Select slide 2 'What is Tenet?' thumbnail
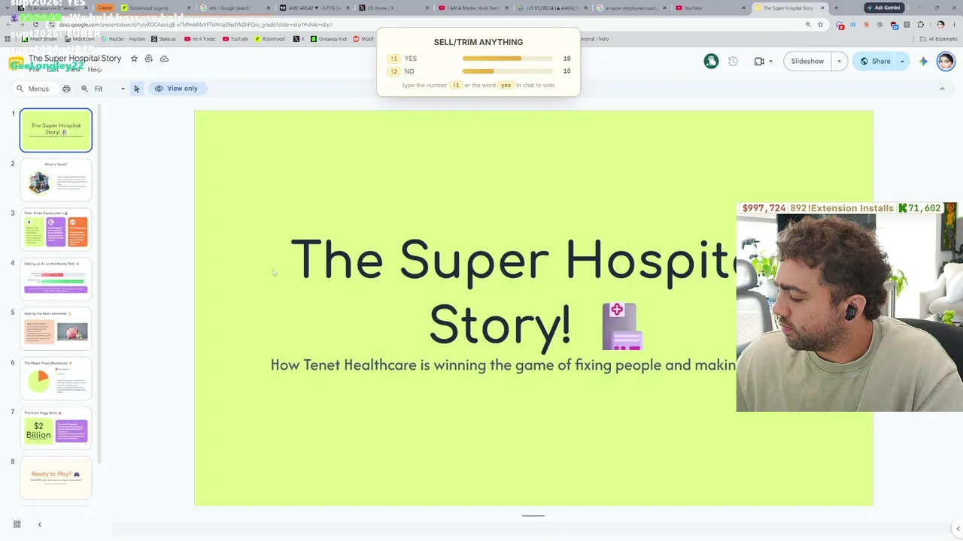 click(56, 180)
